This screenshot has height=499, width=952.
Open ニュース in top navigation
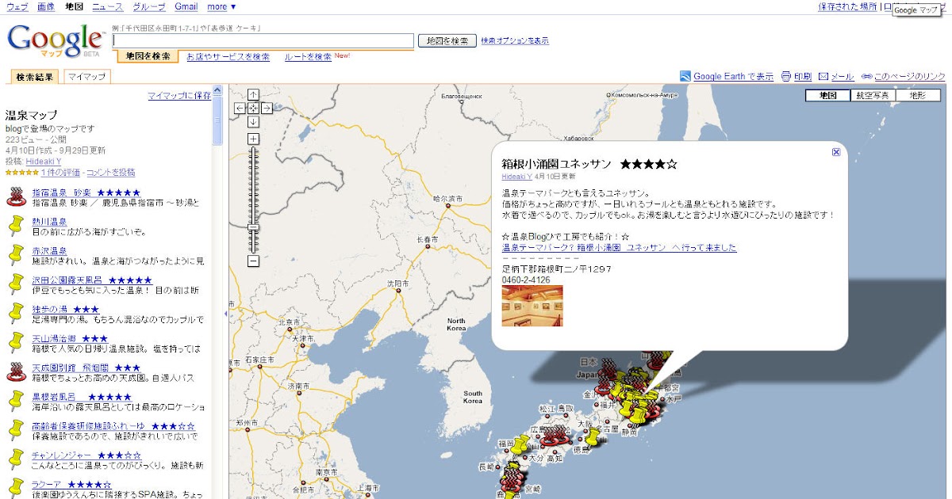click(x=108, y=6)
